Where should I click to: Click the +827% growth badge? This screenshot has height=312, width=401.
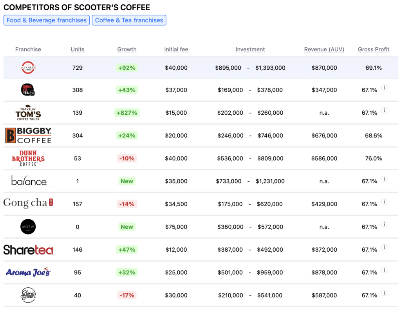click(x=127, y=113)
